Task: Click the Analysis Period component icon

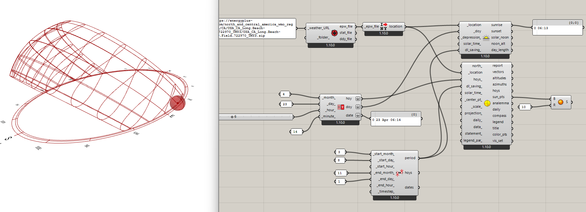Action: tap(400, 173)
